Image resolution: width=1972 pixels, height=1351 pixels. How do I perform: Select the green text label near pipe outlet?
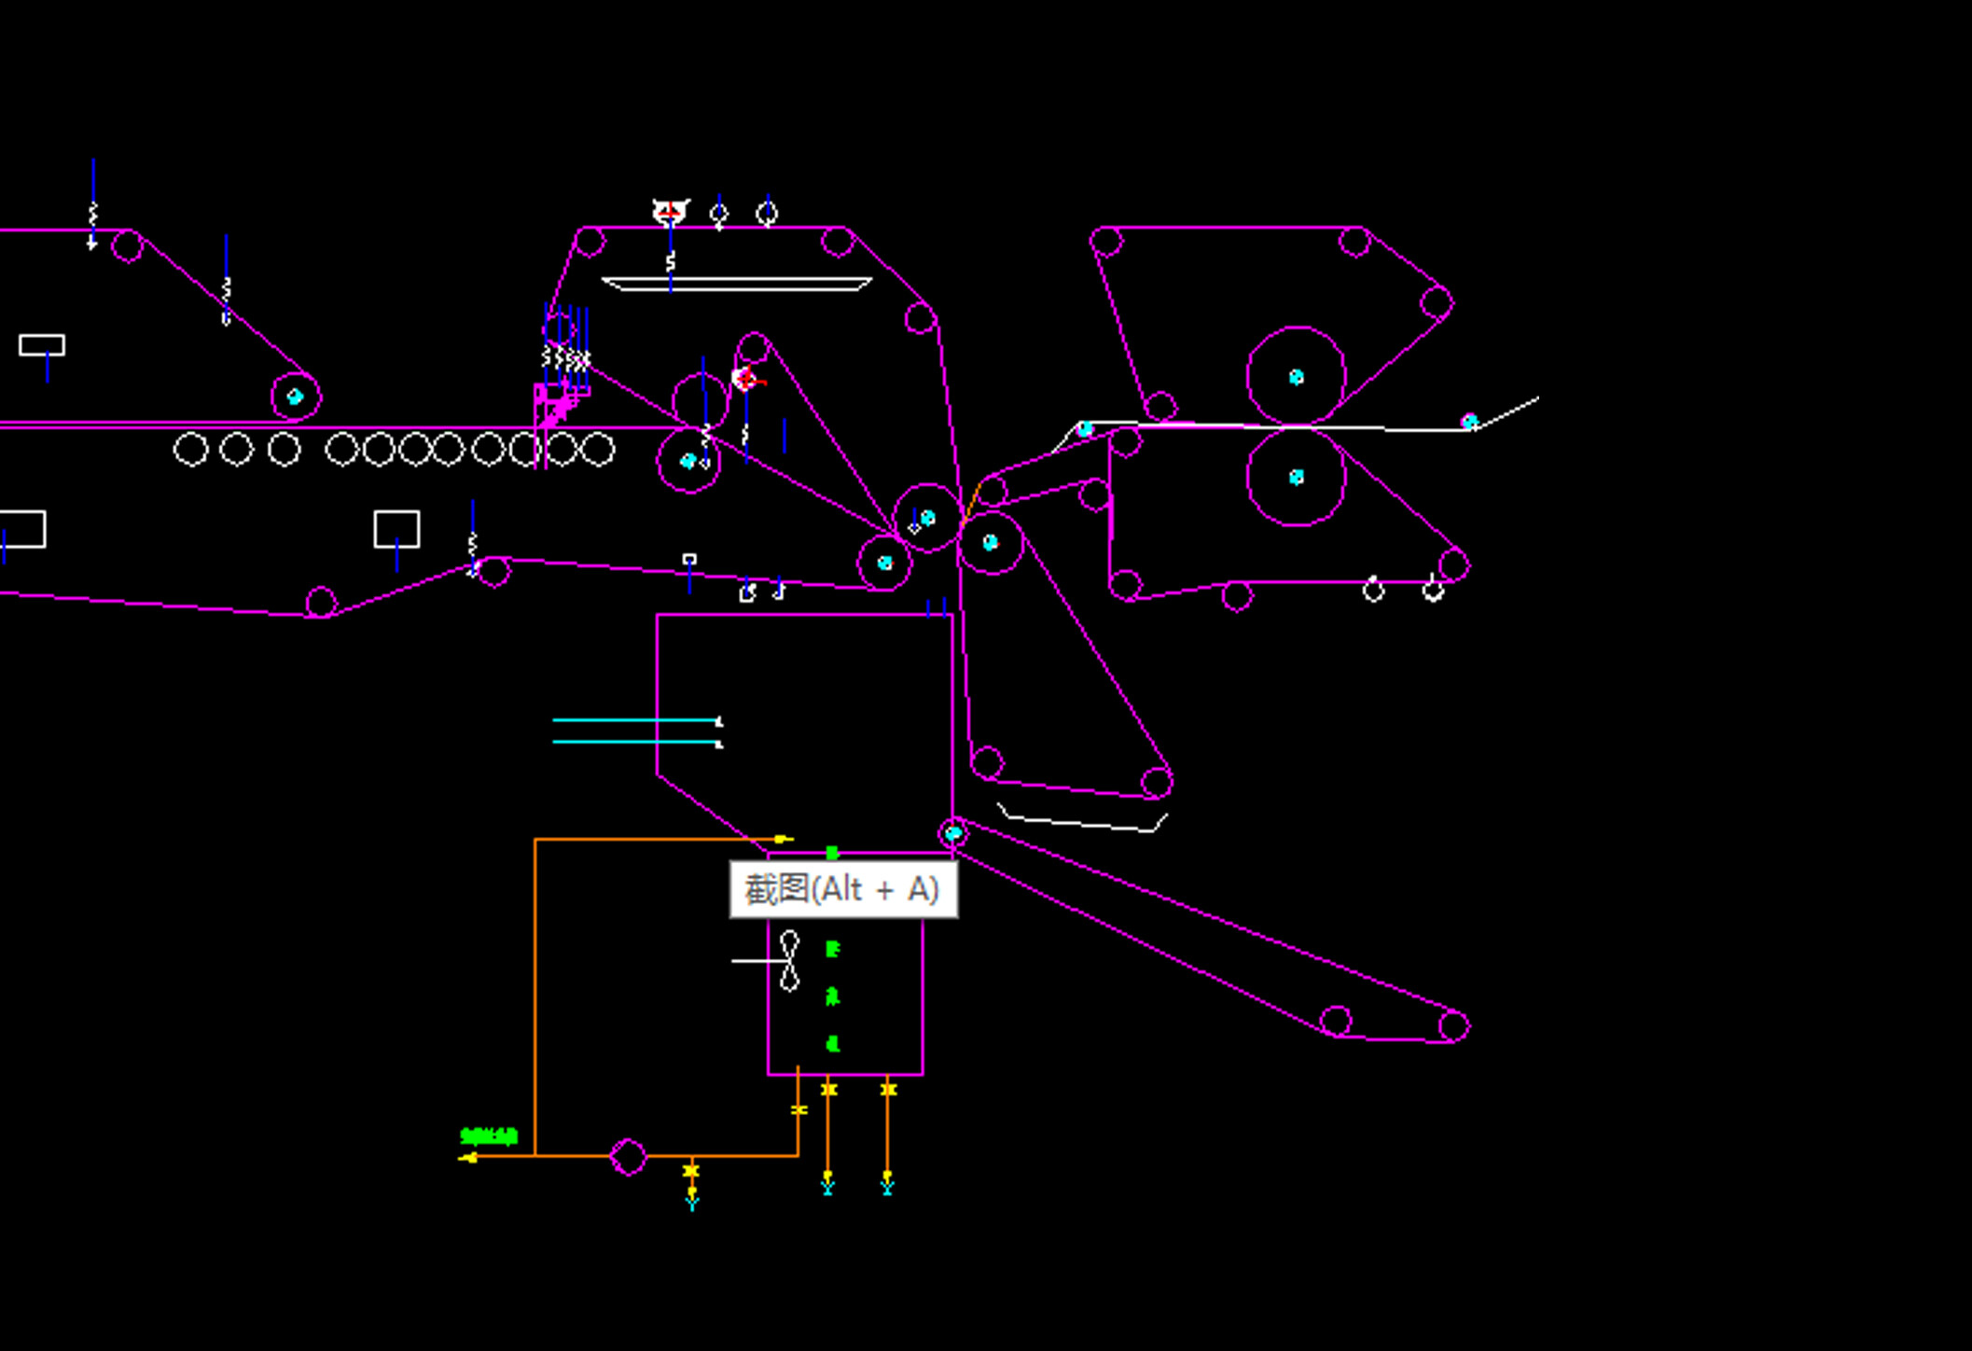[x=489, y=1135]
